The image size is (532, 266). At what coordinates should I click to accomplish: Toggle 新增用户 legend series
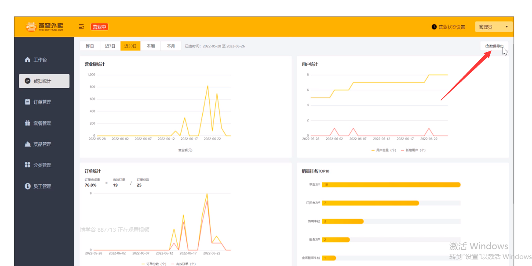pos(412,150)
